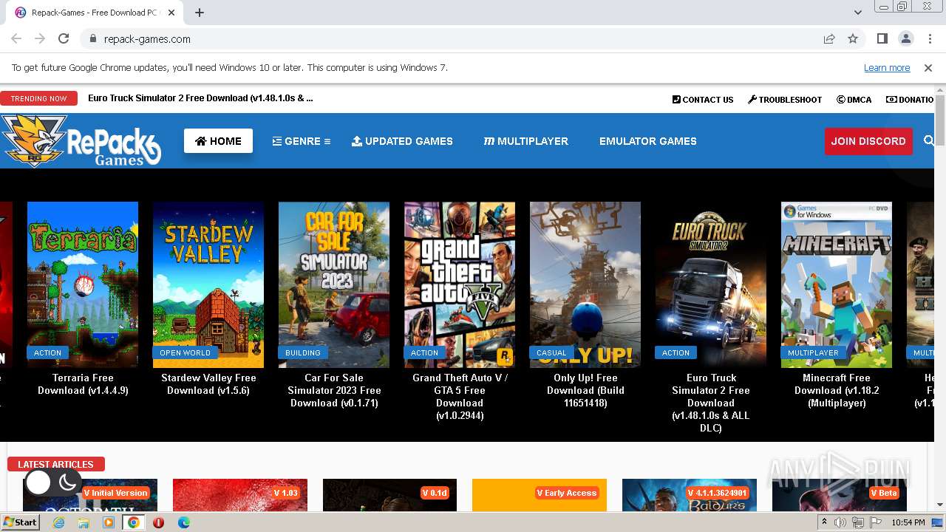Open Minecraft Free Download title link

click(837, 390)
